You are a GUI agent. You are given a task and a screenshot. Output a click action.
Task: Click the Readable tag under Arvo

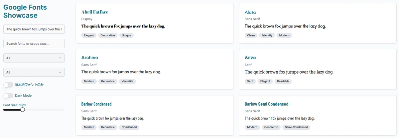click(283, 81)
